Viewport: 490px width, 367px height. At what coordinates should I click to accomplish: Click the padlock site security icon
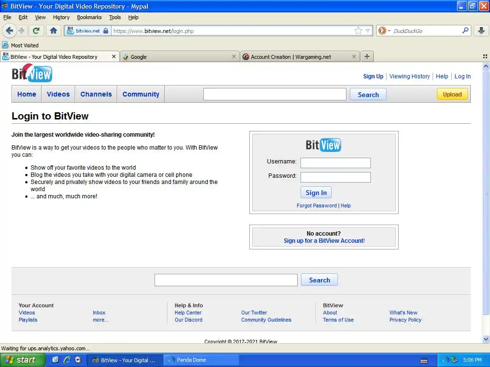tap(106, 31)
